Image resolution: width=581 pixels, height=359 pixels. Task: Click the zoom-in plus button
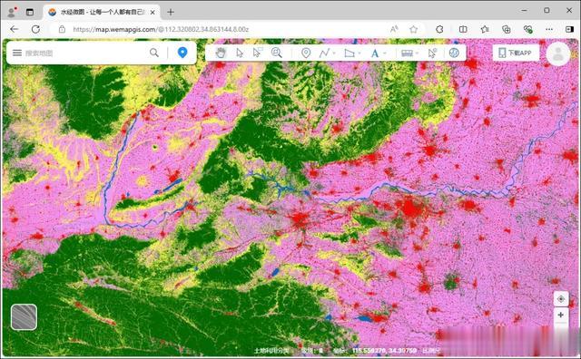[561, 315]
